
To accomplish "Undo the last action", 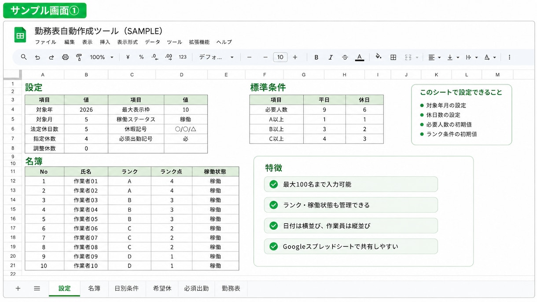I will pyautogui.click(x=37, y=57).
